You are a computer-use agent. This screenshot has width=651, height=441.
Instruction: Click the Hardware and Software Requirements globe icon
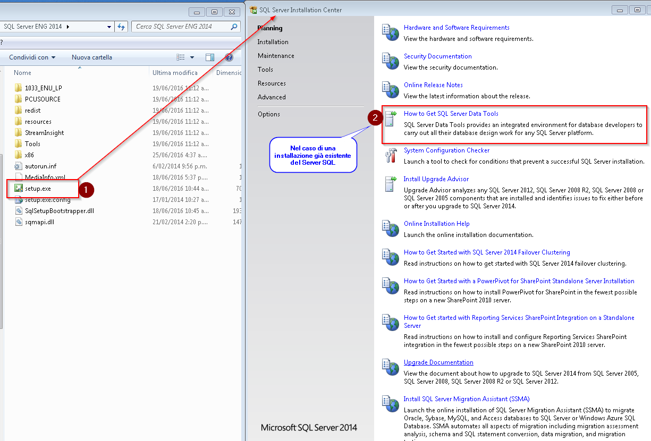pos(391,32)
